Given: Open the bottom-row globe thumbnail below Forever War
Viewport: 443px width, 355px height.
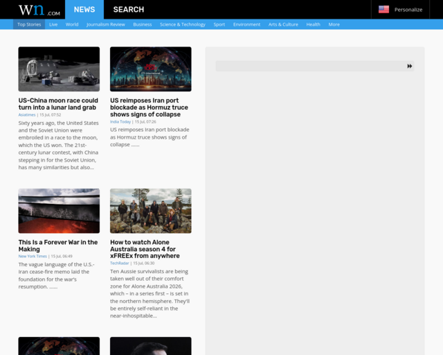Looking at the screenshot, I should (59, 346).
